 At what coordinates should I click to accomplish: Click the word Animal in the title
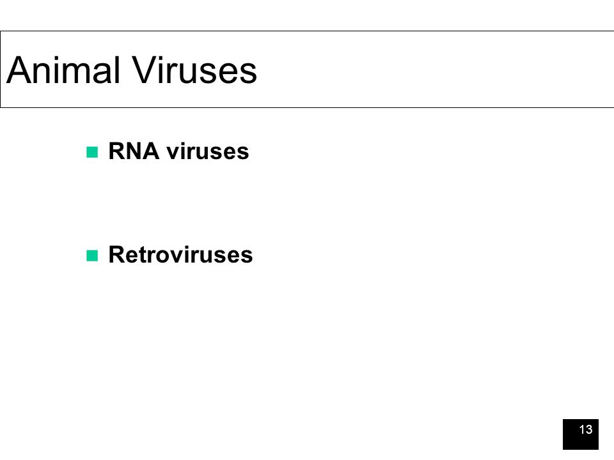pyautogui.click(x=63, y=70)
